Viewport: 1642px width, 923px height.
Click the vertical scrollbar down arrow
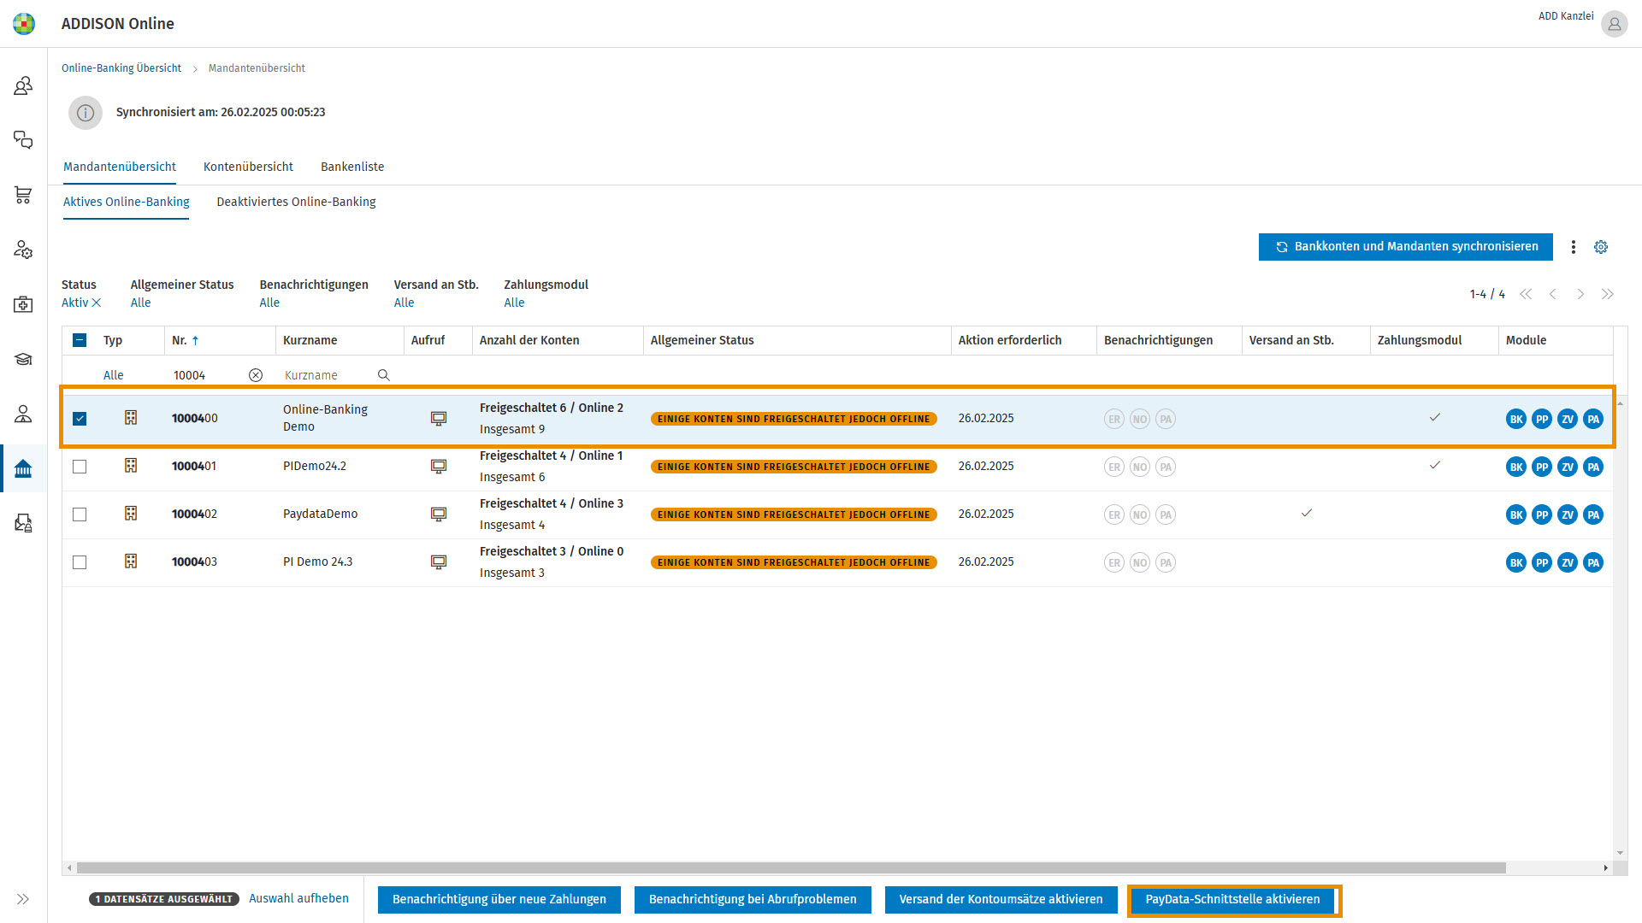coord(1620,853)
